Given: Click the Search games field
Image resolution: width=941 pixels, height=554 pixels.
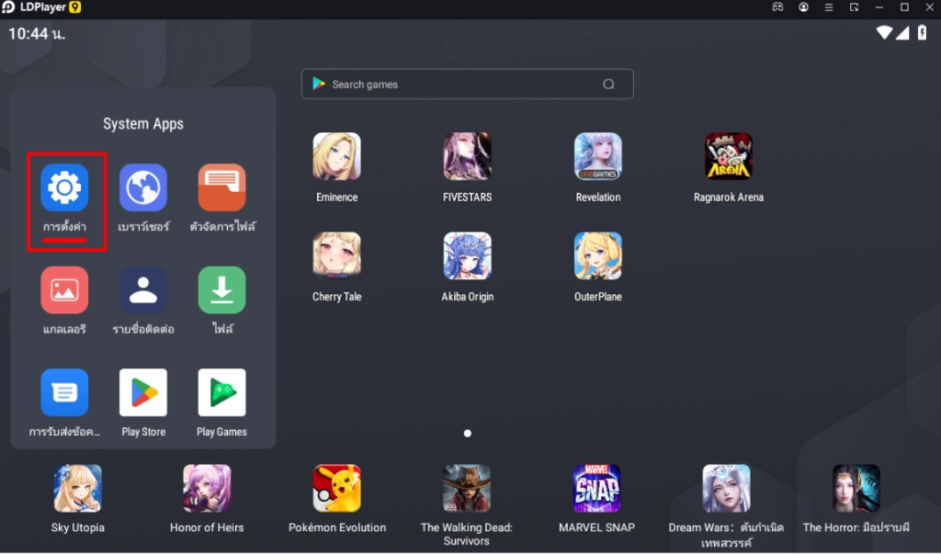Looking at the screenshot, I should tap(468, 84).
